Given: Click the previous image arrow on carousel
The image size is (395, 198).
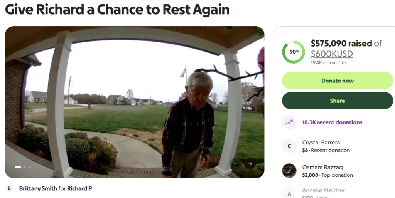Looking at the screenshot, I should 236,164.
